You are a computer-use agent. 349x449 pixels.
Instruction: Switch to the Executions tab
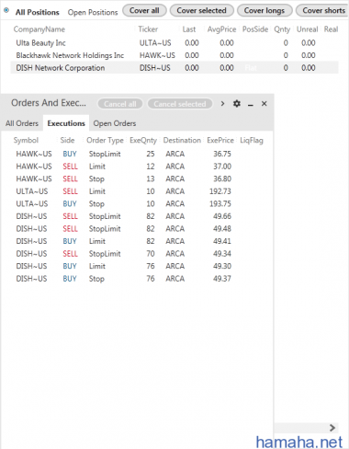point(66,123)
